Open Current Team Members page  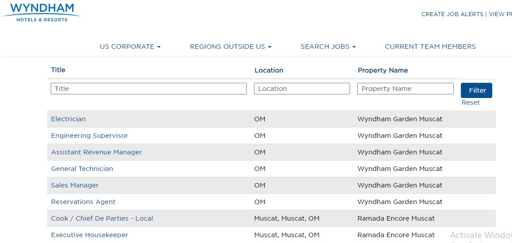pyautogui.click(x=430, y=47)
